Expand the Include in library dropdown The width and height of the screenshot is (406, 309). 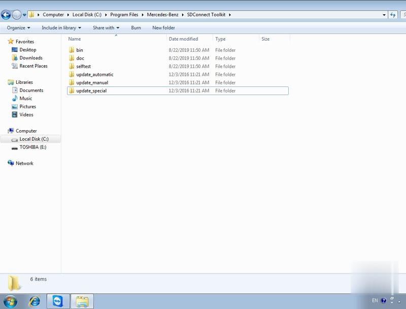point(61,28)
